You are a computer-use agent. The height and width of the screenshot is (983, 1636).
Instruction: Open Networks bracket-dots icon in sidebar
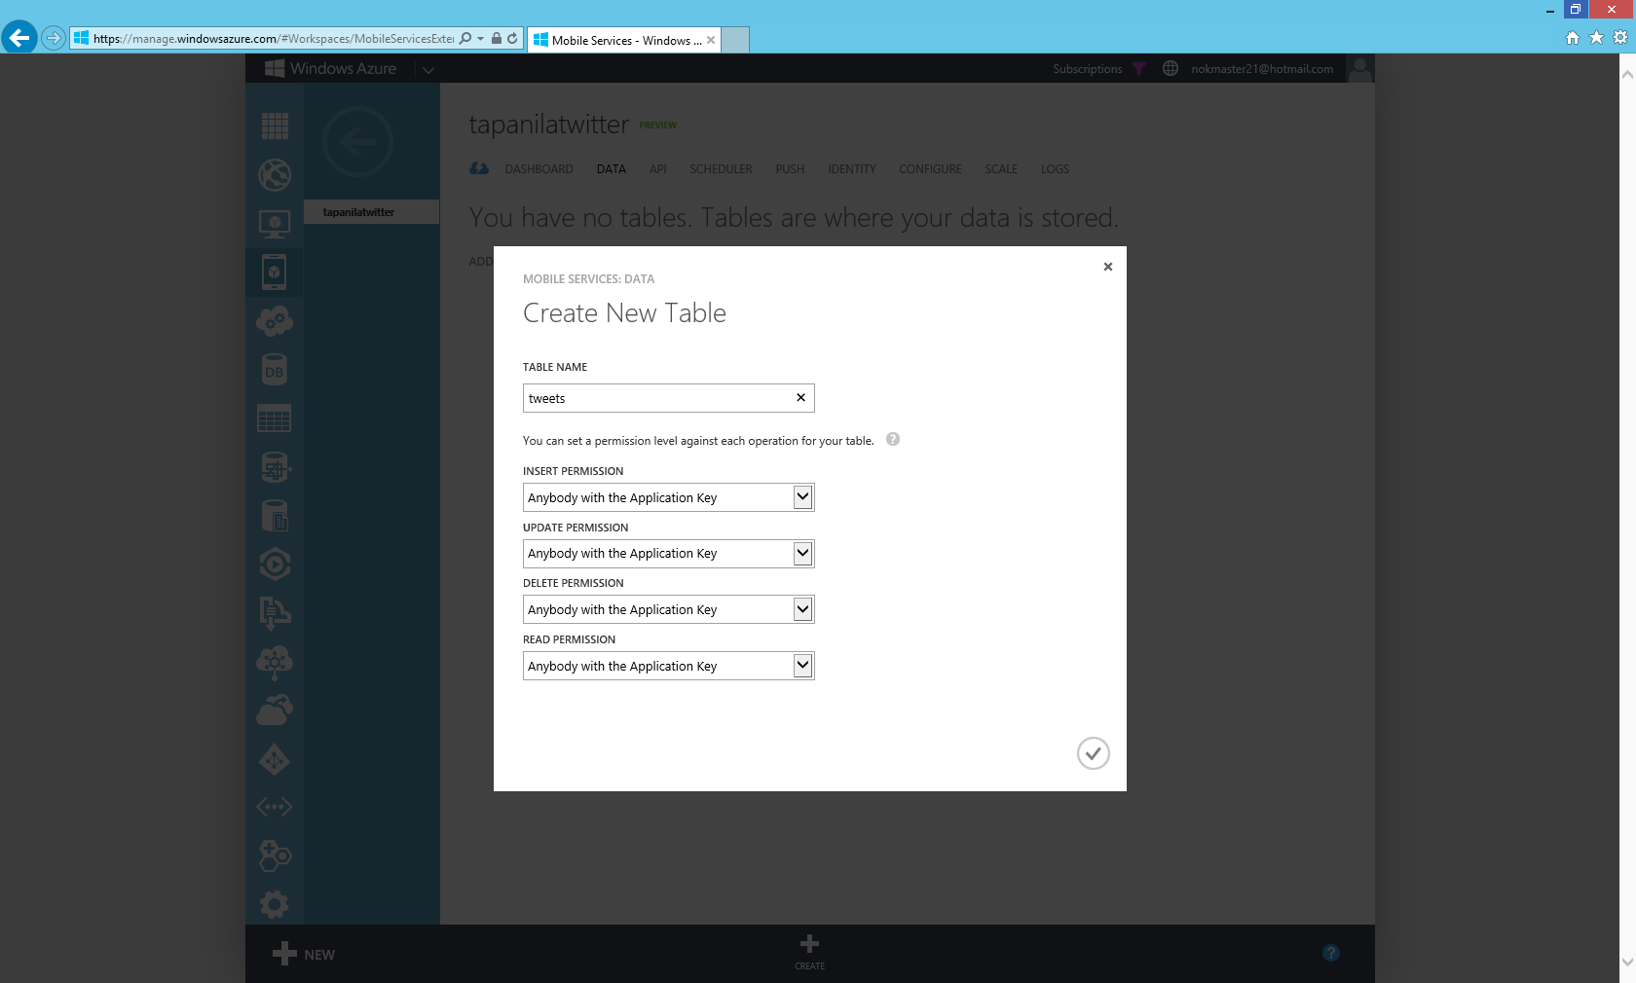pyautogui.click(x=275, y=807)
